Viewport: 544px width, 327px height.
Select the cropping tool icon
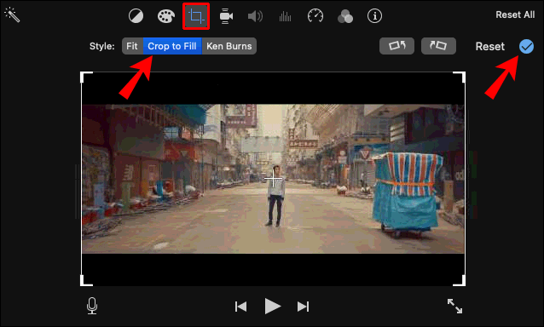(196, 16)
